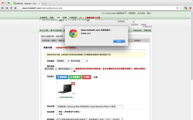Click the page vertical scrollbar
This screenshot has width=193, height=120.
[x=192, y=46]
